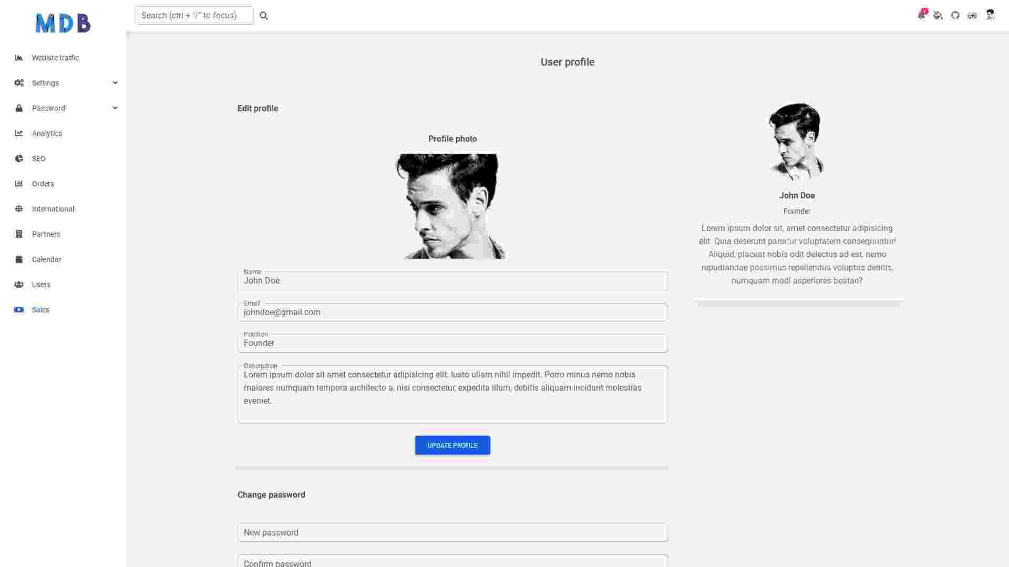This screenshot has width=1009, height=567.
Task: Click the Partners link in sidebar
Action: (x=46, y=234)
